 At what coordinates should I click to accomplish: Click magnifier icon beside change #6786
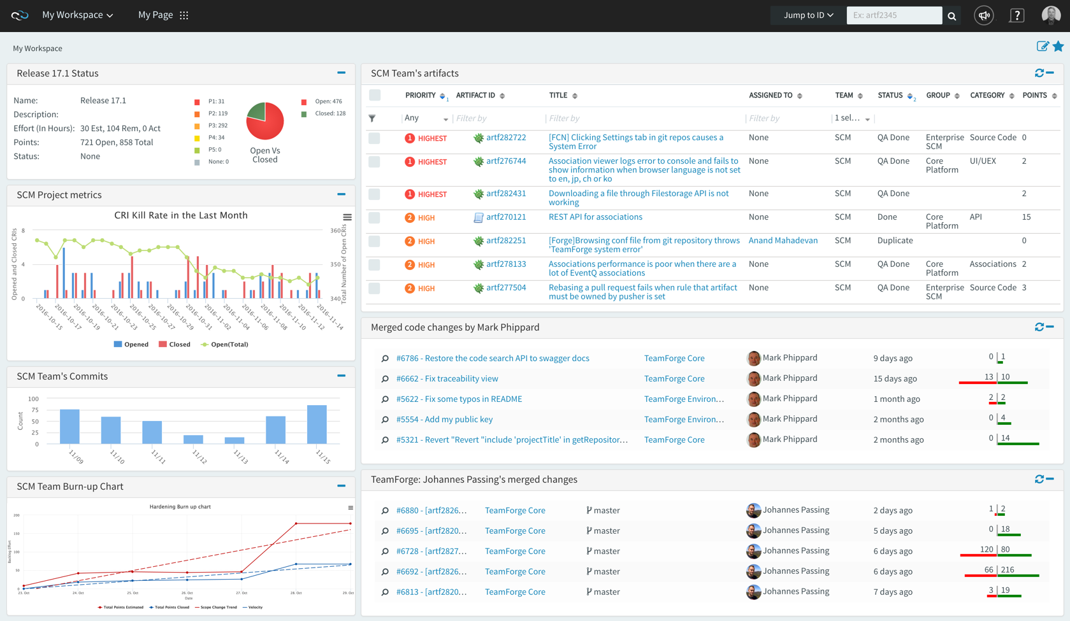(385, 359)
